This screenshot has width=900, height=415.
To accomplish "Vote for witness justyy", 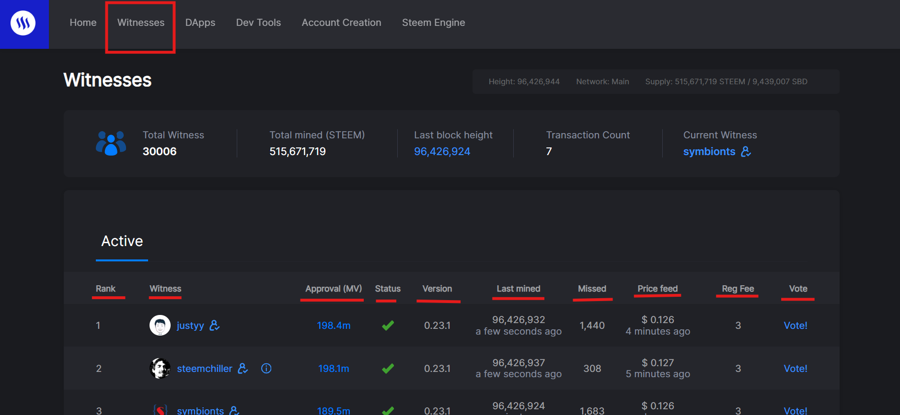I will tap(796, 325).
